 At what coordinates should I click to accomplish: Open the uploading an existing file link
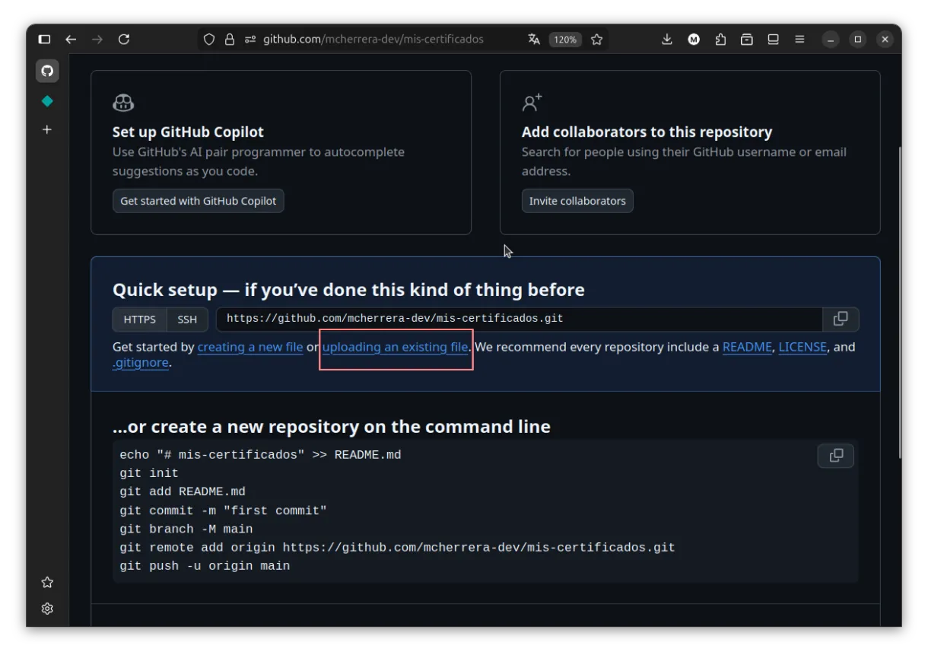[x=395, y=347]
